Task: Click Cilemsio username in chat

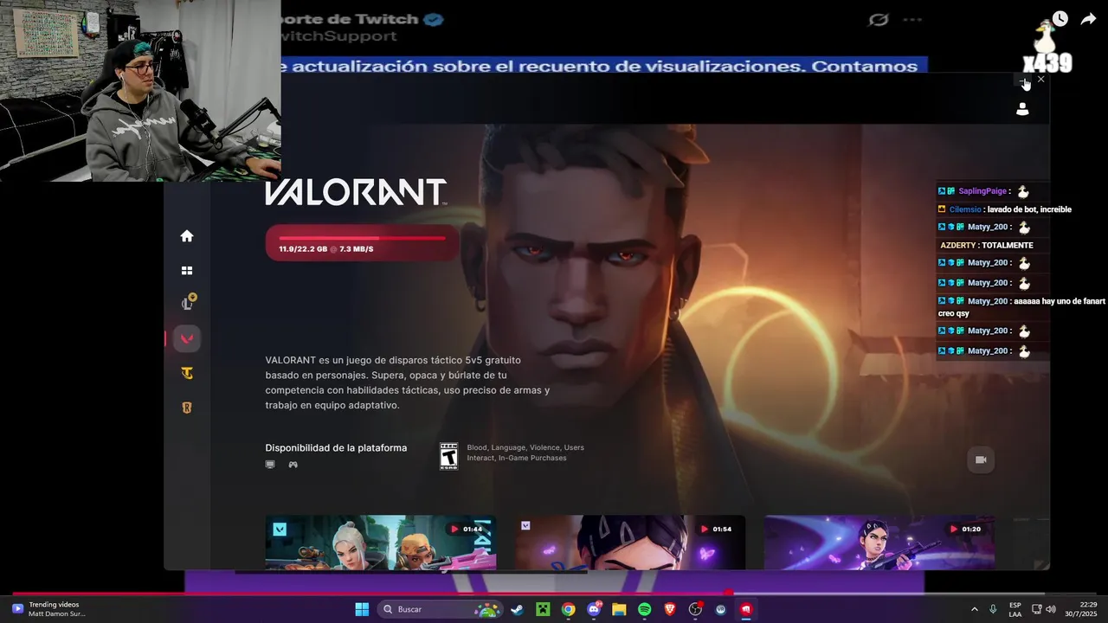Action: 965,209
